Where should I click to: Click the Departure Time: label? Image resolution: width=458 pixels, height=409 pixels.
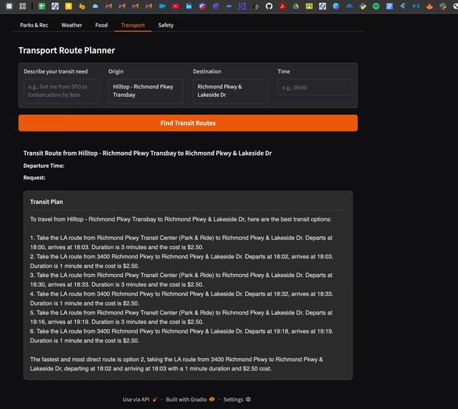(44, 166)
